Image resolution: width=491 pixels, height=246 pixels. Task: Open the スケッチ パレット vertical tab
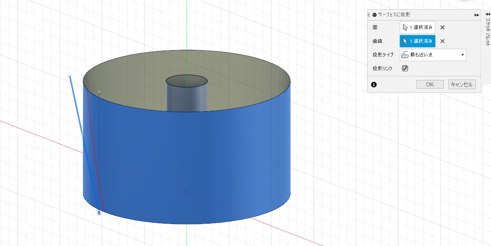[487, 32]
